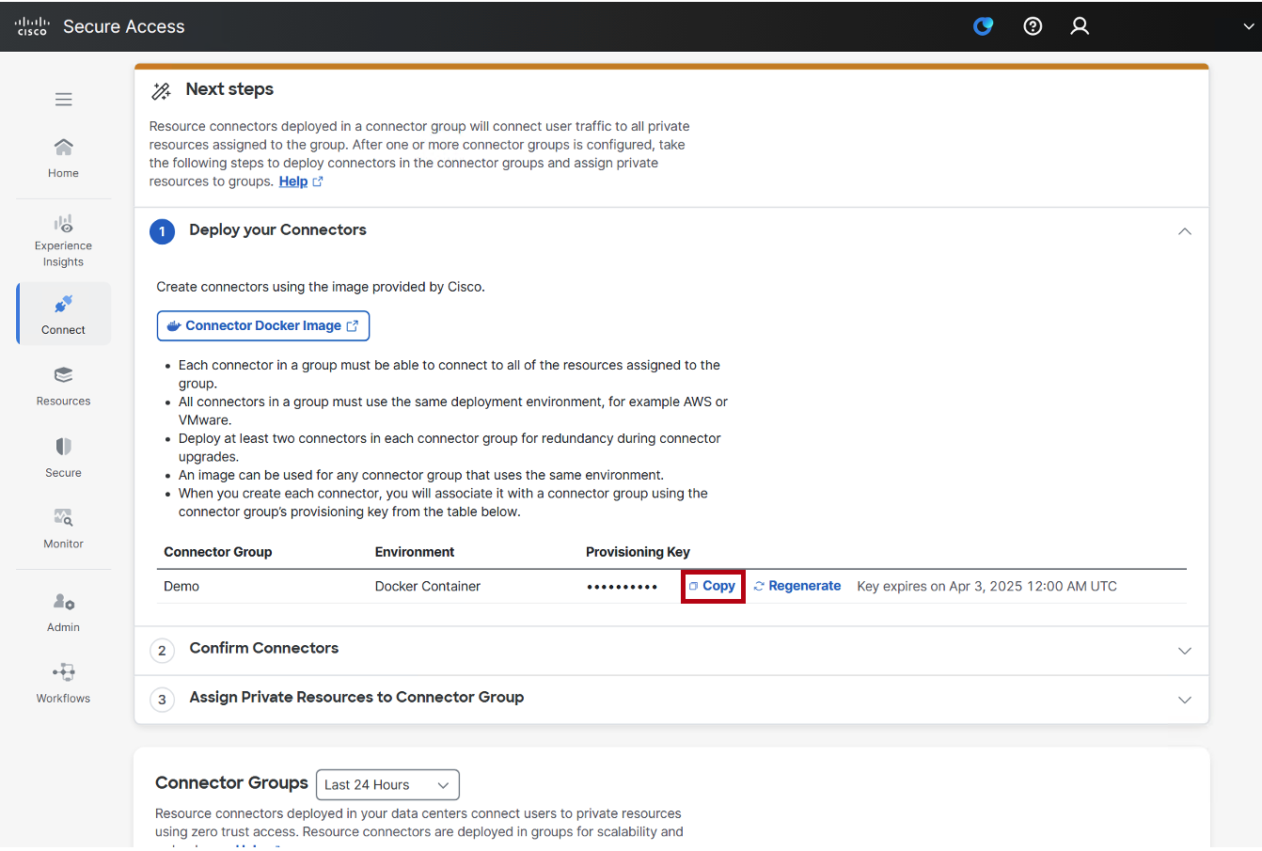This screenshot has width=1262, height=851.
Task: Expand the header dropdown chevron
Action: coord(1249,27)
